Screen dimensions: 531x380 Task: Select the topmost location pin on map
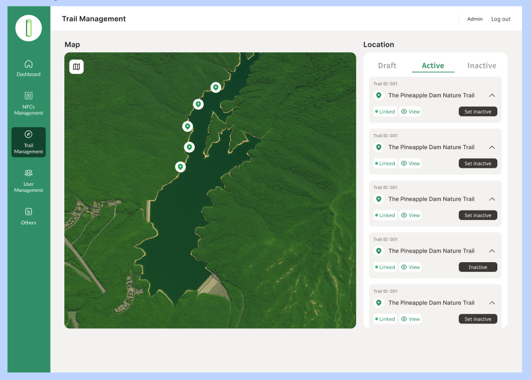pyautogui.click(x=216, y=88)
